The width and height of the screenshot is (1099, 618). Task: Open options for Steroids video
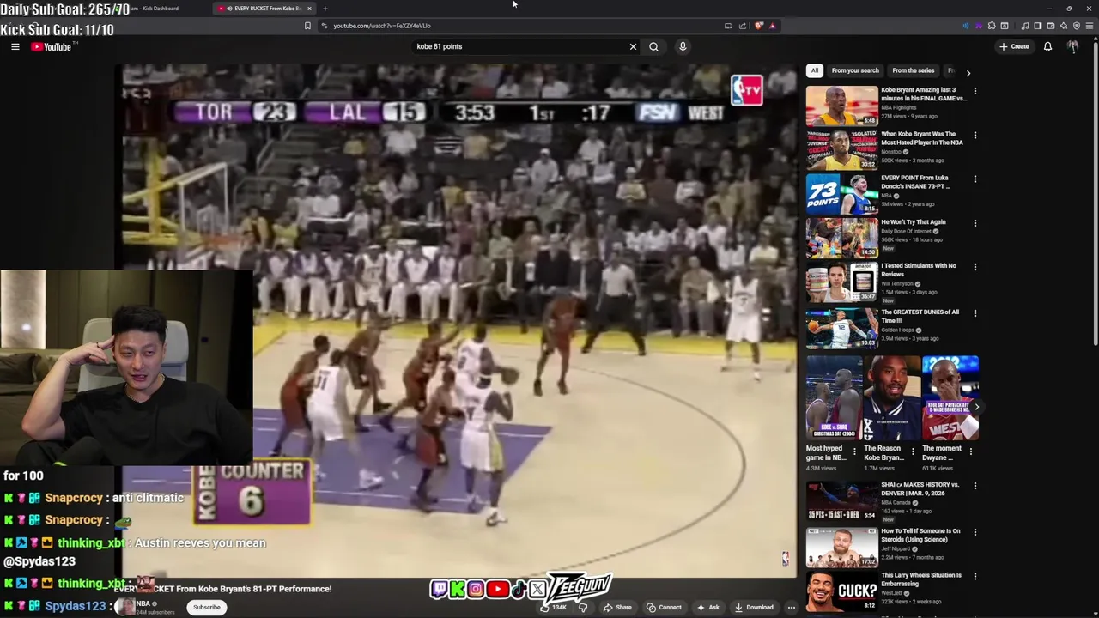975,532
